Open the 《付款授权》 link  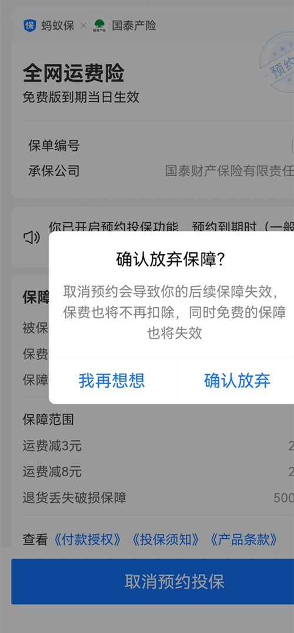coord(87,539)
